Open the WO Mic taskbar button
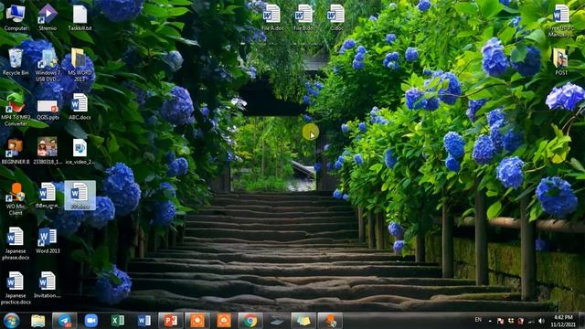Viewport: 585px width, 329px height. click(x=330, y=321)
